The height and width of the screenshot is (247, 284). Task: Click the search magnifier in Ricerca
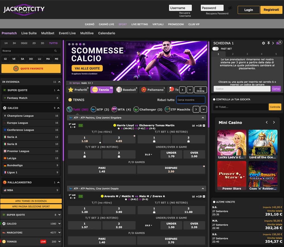point(55,51)
